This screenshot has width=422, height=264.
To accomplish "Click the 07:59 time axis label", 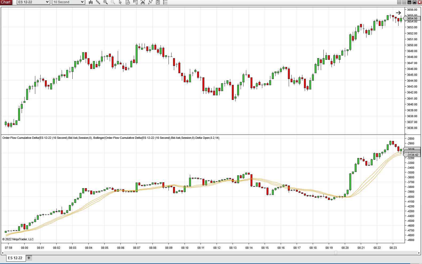I will point(9,248).
